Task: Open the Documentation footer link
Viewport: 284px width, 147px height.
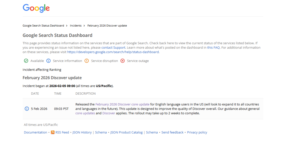Action: [35, 133]
